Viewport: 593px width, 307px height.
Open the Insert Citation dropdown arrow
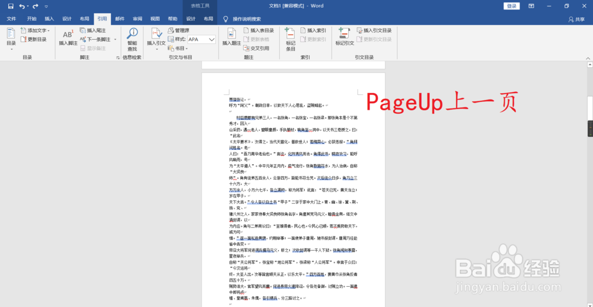pos(156,49)
